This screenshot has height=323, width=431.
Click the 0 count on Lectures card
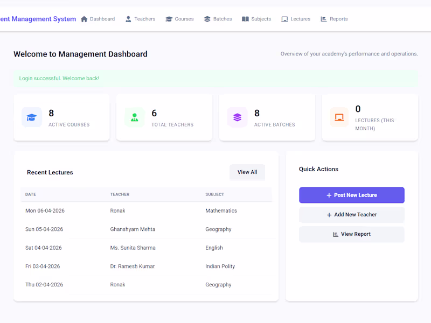(x=358, y=109)
